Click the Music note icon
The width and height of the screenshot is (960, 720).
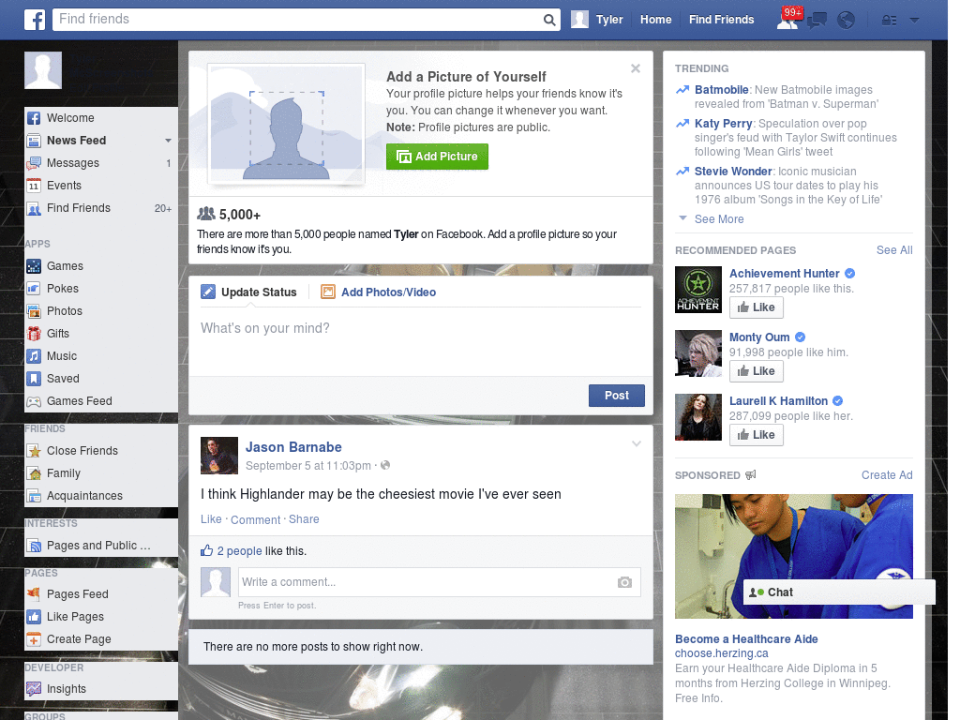pos(34,356)
